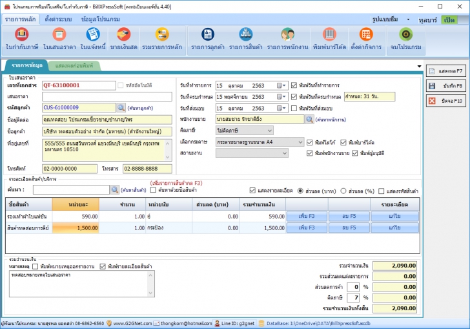The height and width of the screenshot is (329, 470).
Task: Click the เลขที่เอกสาร document number field
Action: [77, 85]
